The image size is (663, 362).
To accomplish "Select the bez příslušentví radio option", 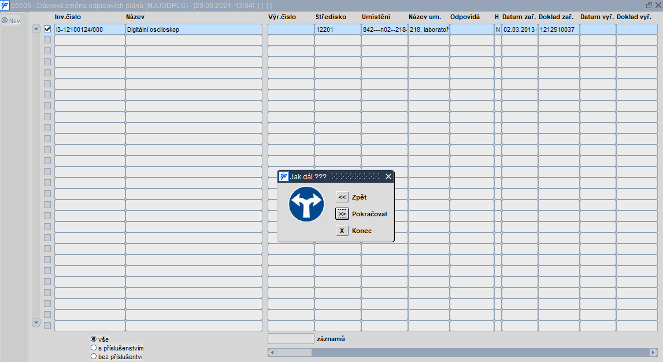I will click(94, 356).
